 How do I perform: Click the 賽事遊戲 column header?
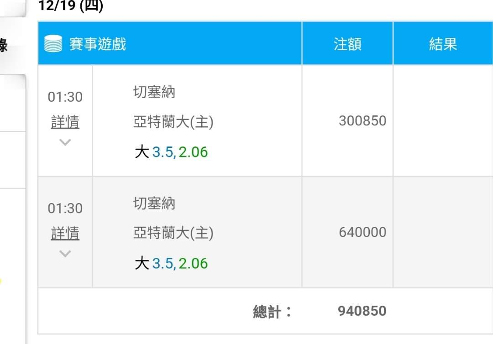[x=98, y=44]
